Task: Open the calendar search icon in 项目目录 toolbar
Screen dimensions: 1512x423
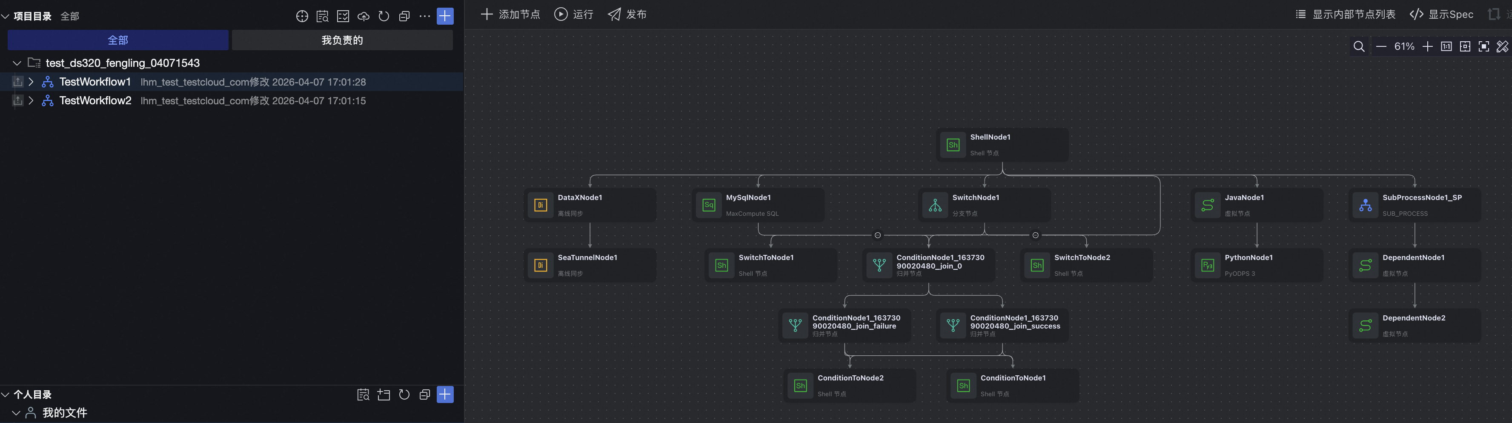Action: [x=322, y=17]
